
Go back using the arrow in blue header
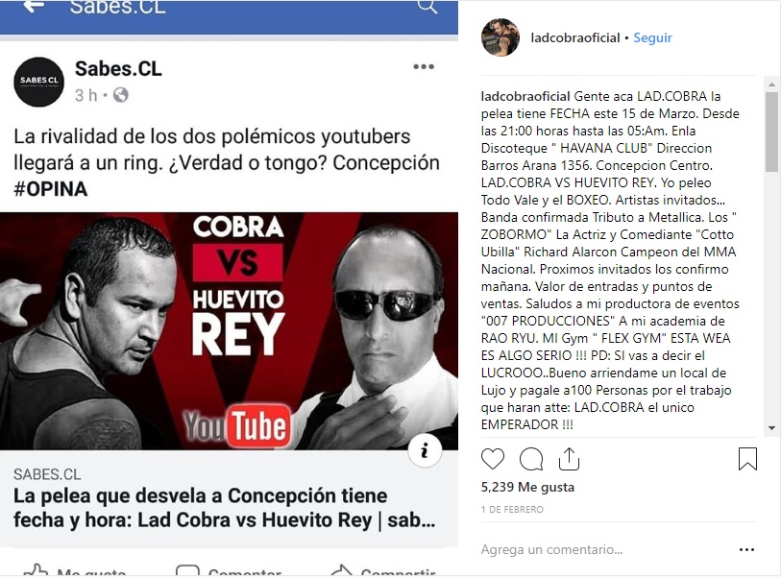click(x=34, y=6)
